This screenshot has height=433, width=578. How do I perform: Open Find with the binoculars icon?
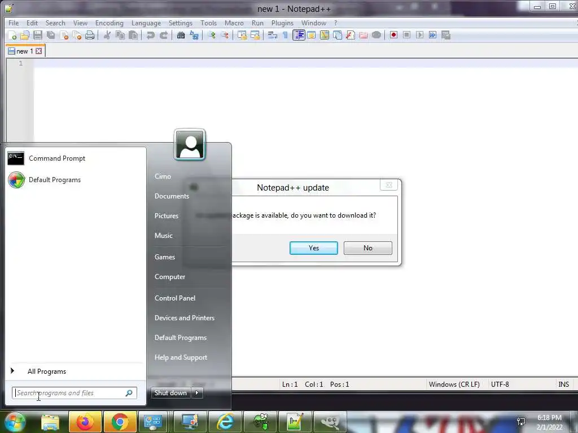point(181,36)
